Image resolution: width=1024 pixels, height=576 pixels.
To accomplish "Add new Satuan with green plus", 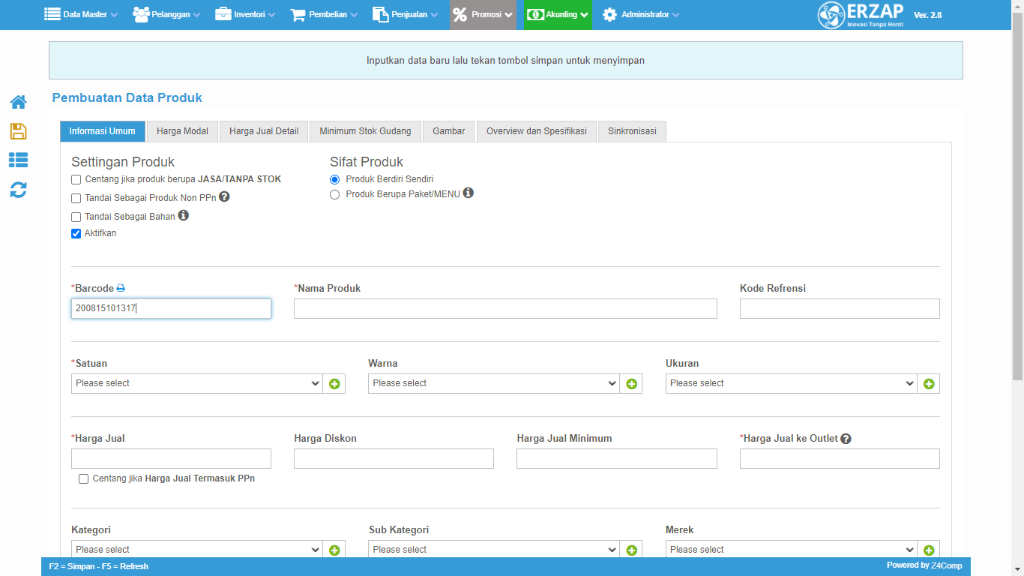I will 334,384.
